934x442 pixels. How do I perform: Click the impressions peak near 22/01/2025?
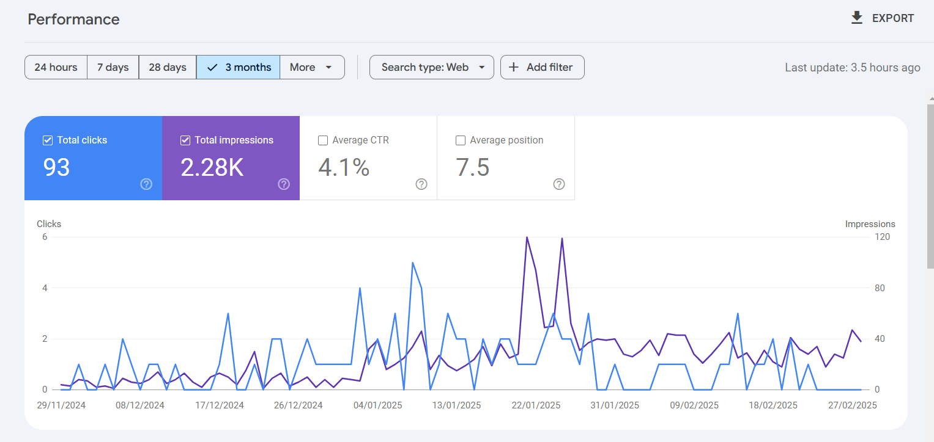527,237
